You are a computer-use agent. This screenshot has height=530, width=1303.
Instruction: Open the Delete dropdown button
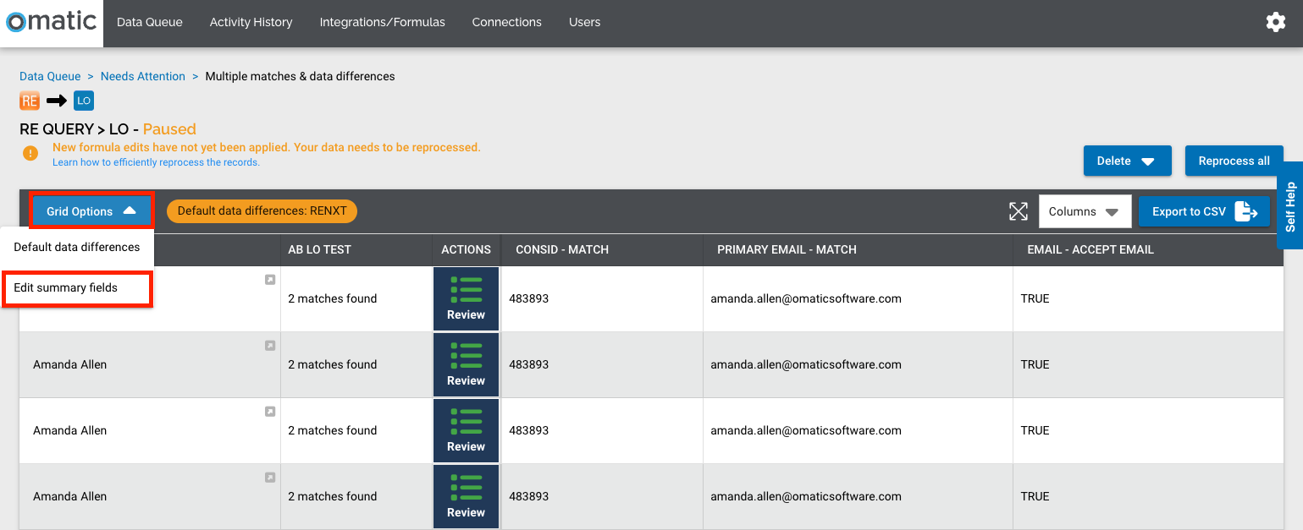click(1127, 161)
